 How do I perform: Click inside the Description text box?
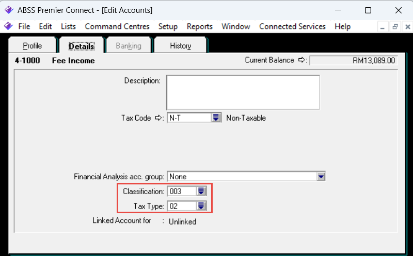(x=243, y=92)
